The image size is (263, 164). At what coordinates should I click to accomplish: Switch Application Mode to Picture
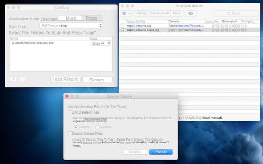(x=92, y=18)
